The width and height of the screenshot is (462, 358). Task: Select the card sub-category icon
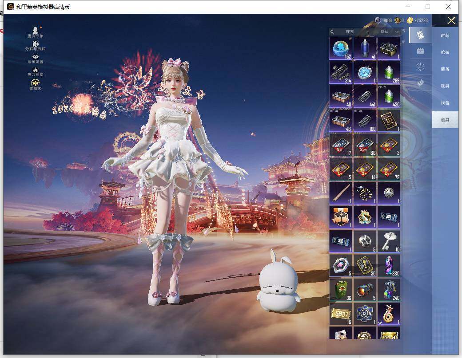point(420,35)
